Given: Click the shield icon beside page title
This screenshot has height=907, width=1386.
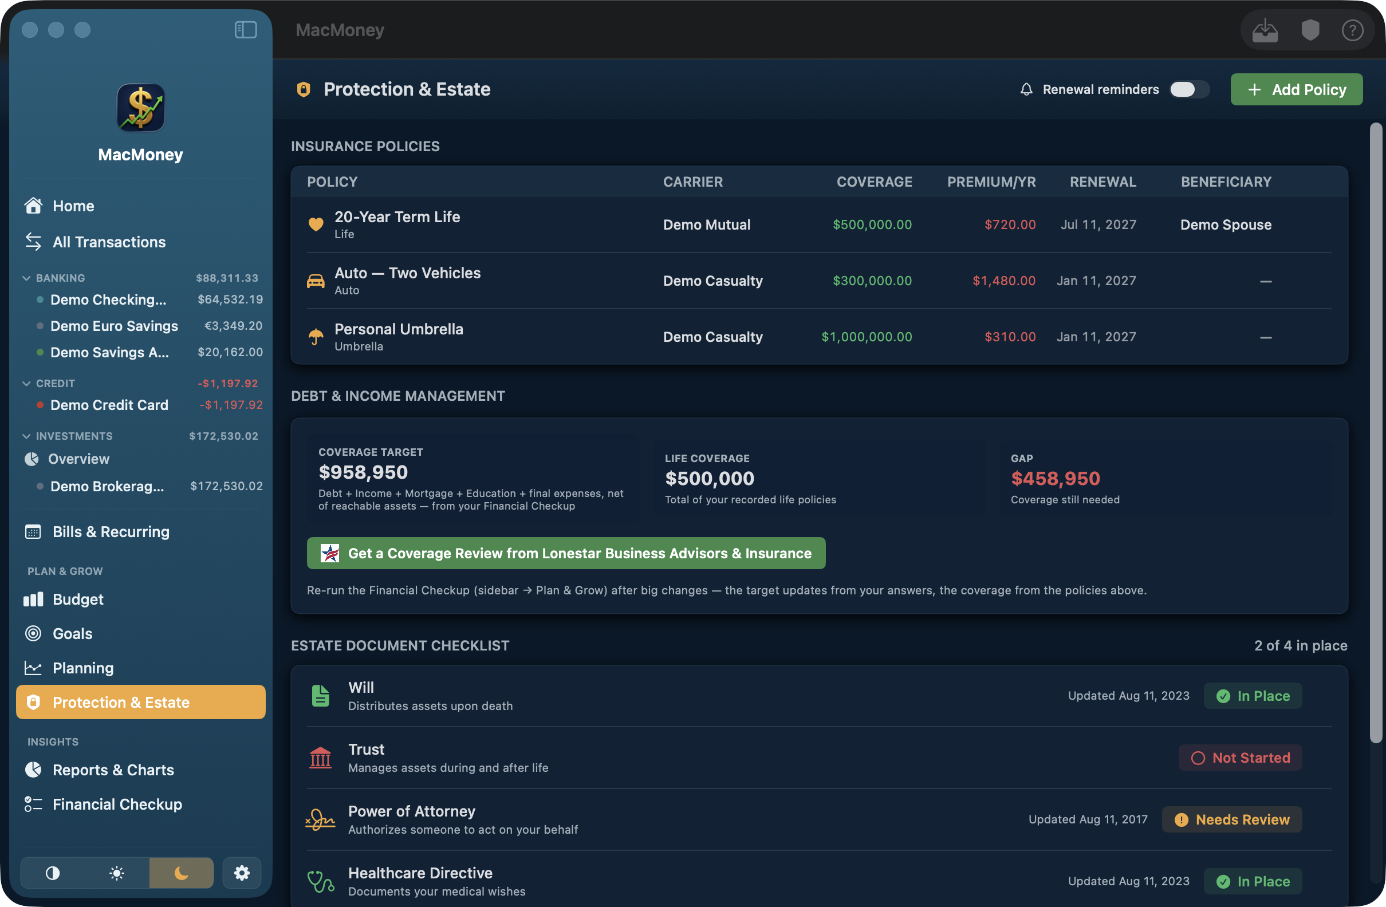Looking at the screenshot, I should (x=304, y=89).
